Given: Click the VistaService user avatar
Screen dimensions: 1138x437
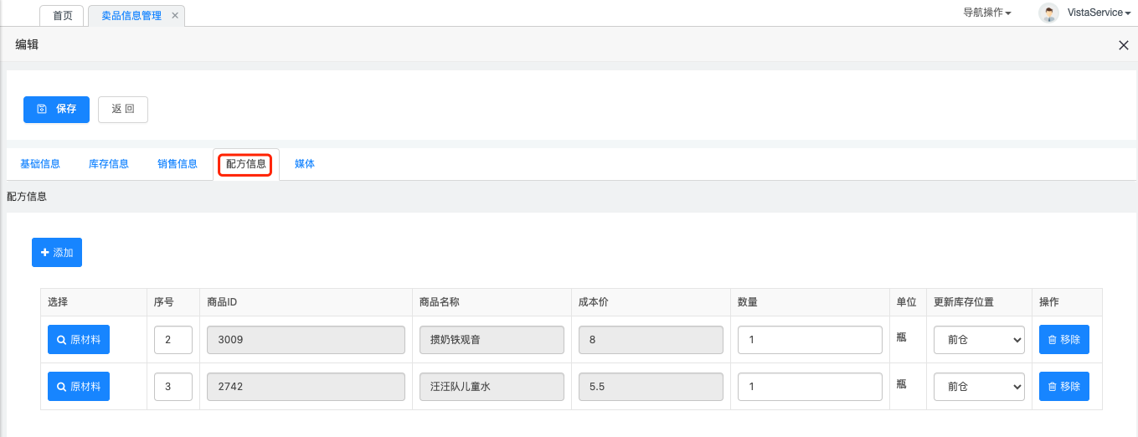Looking at the screenshot, I should point(1048,13).
